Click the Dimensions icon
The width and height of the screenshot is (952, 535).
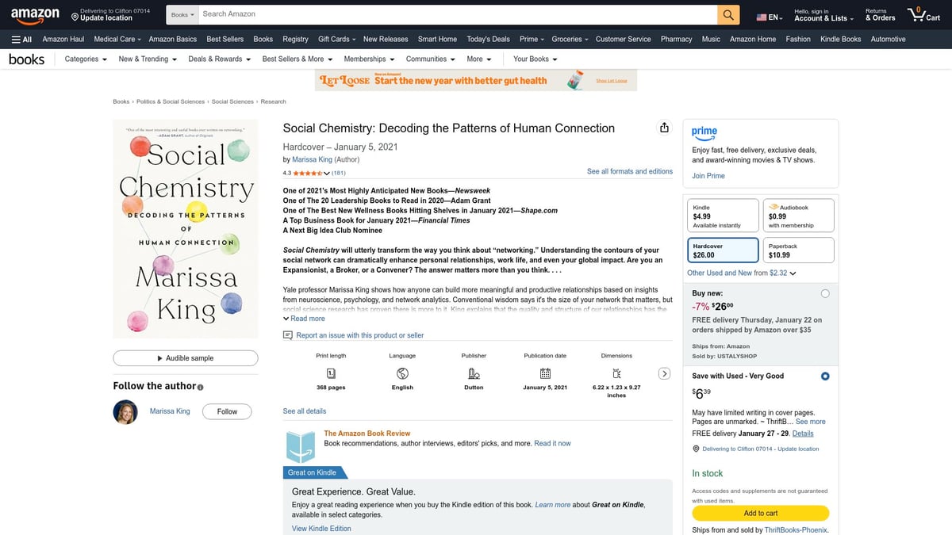click(x=616, y=374)
